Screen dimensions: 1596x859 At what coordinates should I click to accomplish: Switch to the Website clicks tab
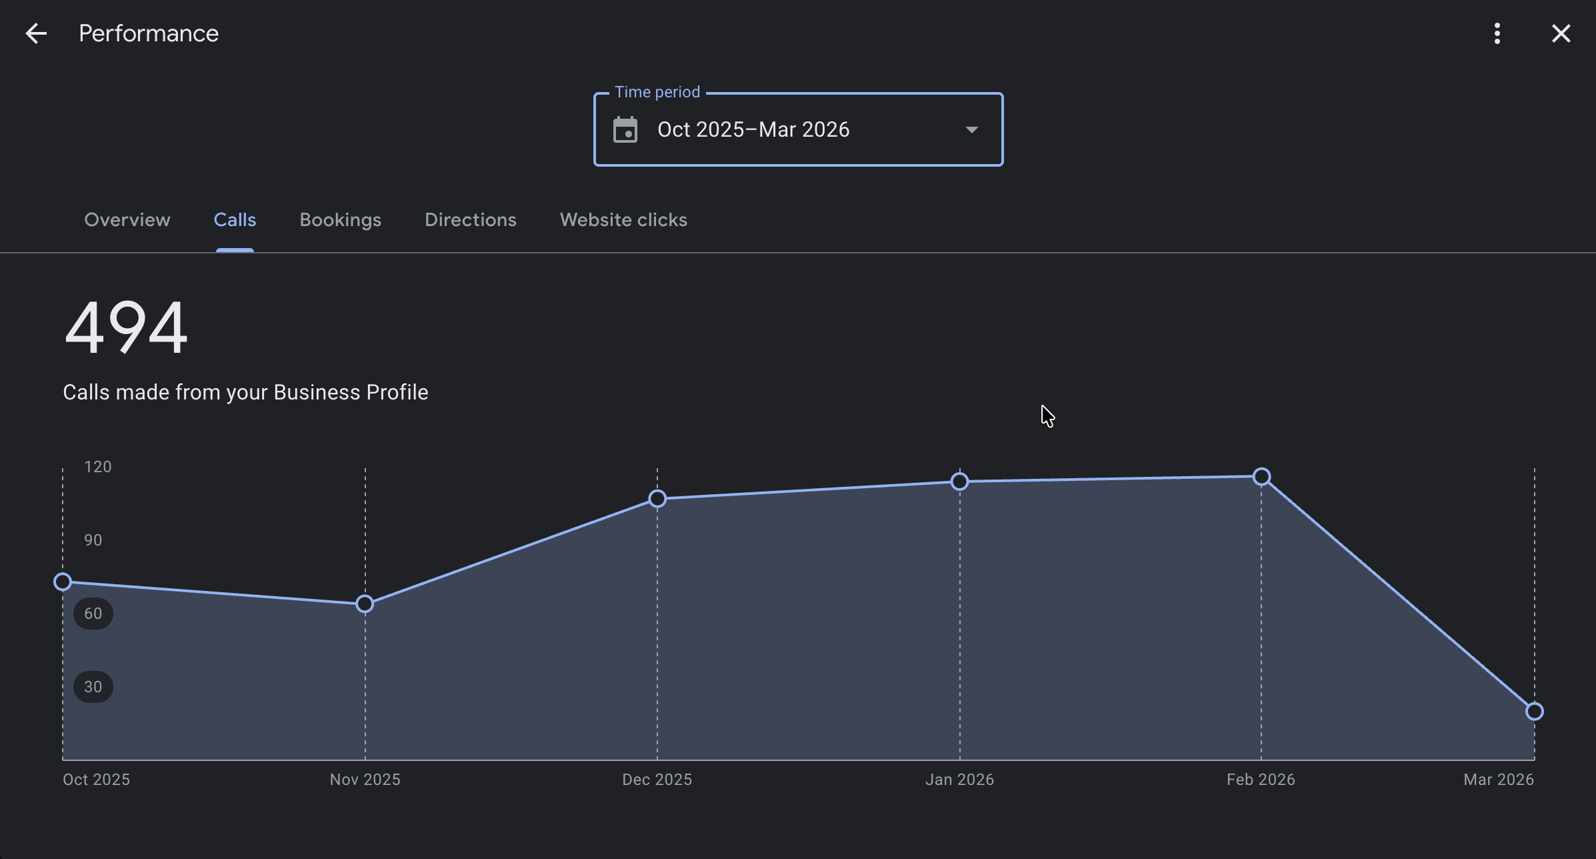coord(623,220)
